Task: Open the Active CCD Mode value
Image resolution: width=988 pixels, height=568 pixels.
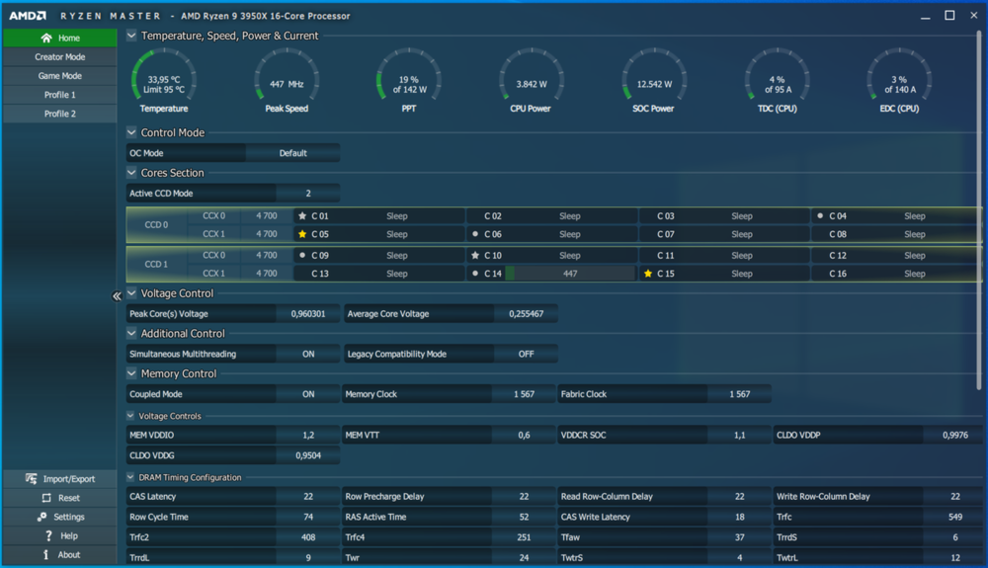Action: 308,194
